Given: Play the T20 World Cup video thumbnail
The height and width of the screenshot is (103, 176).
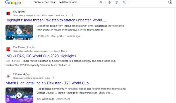Looking at the screenshot, I should click(x=19, y=95).
